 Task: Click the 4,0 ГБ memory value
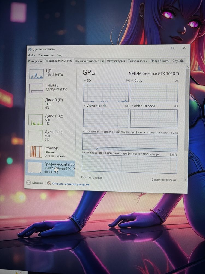pyautogui.click(x=174, y=133)
